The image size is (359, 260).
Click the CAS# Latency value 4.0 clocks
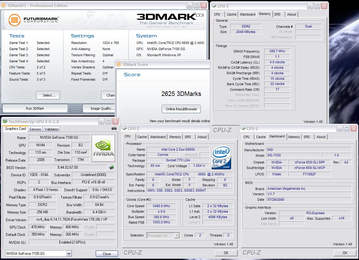pos(277,62)
